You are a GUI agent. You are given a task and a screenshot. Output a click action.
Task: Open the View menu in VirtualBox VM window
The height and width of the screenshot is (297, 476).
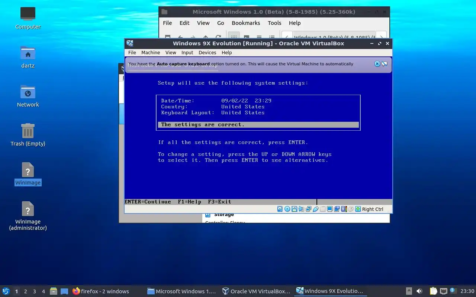coord(171,52)
